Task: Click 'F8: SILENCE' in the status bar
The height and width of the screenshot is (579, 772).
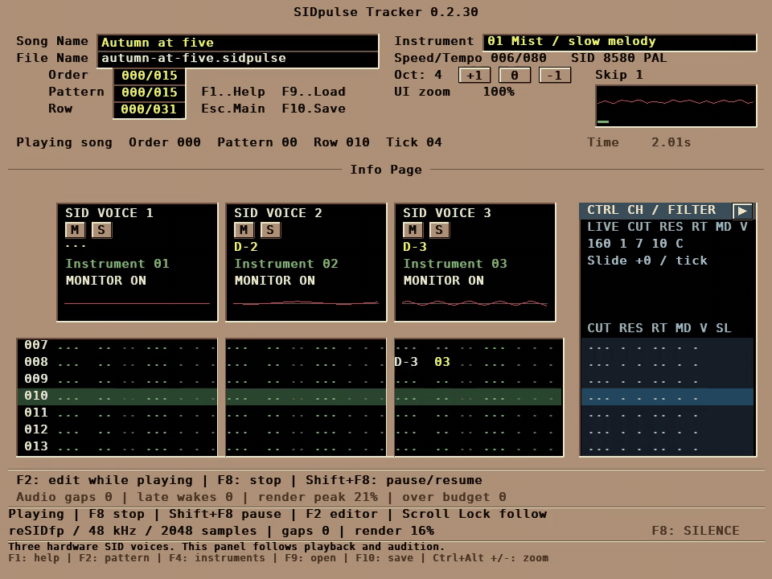Action: click(695, 531)
